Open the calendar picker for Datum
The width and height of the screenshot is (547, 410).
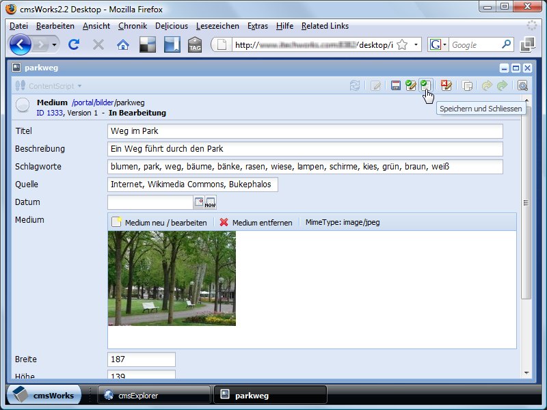point(199,202)
